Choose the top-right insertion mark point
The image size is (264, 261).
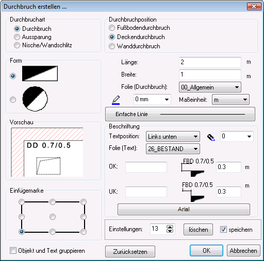point(84,202)
